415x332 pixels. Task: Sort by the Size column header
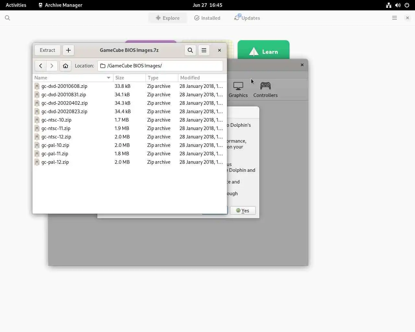pyautogui.click(x=129, y=78)
